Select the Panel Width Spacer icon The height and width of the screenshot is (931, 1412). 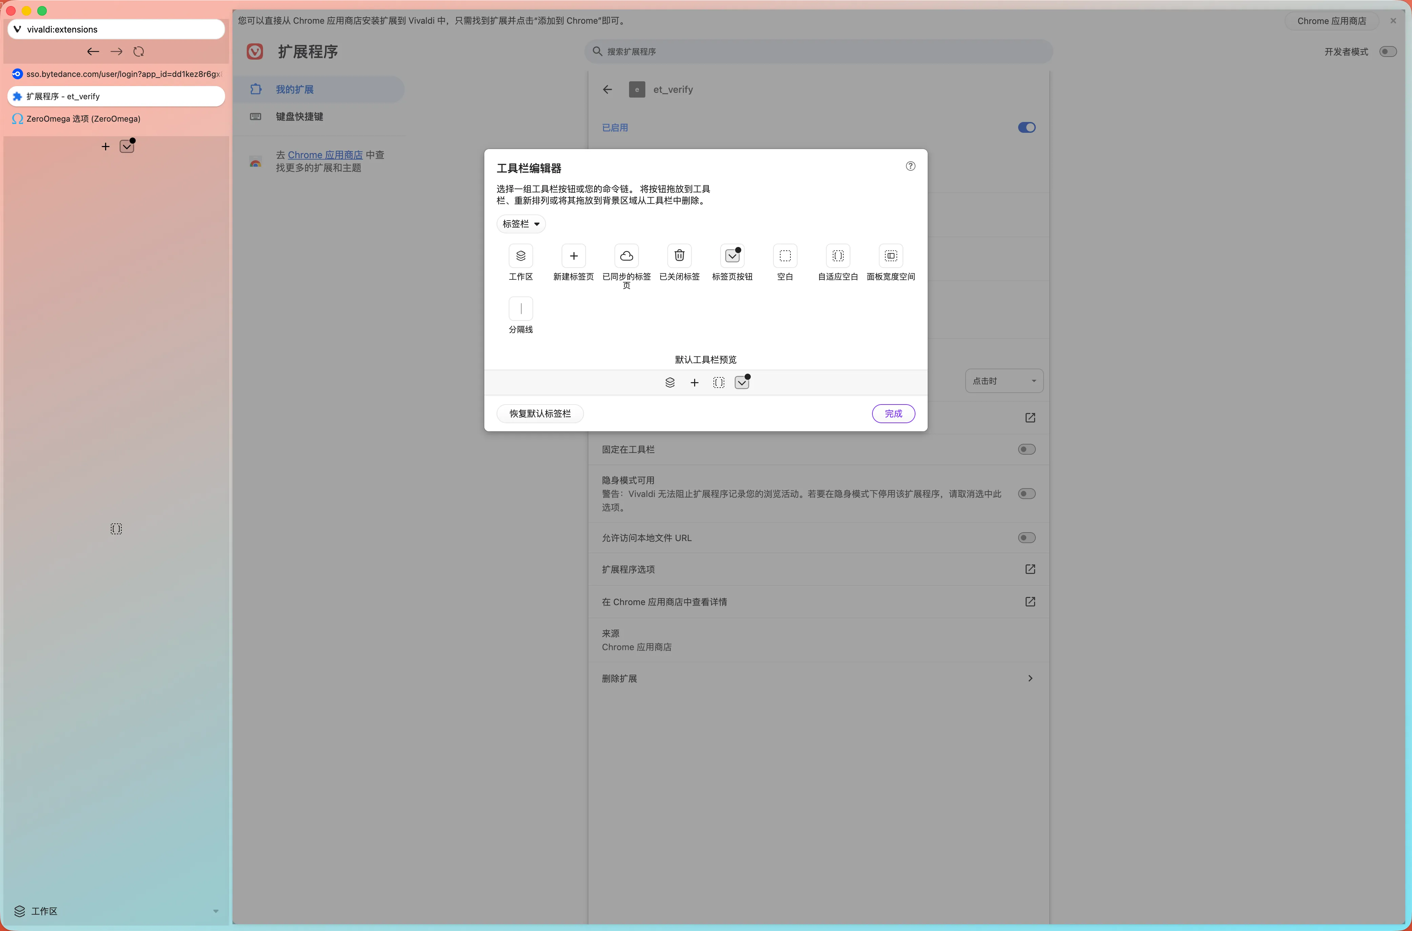[890, 256]
